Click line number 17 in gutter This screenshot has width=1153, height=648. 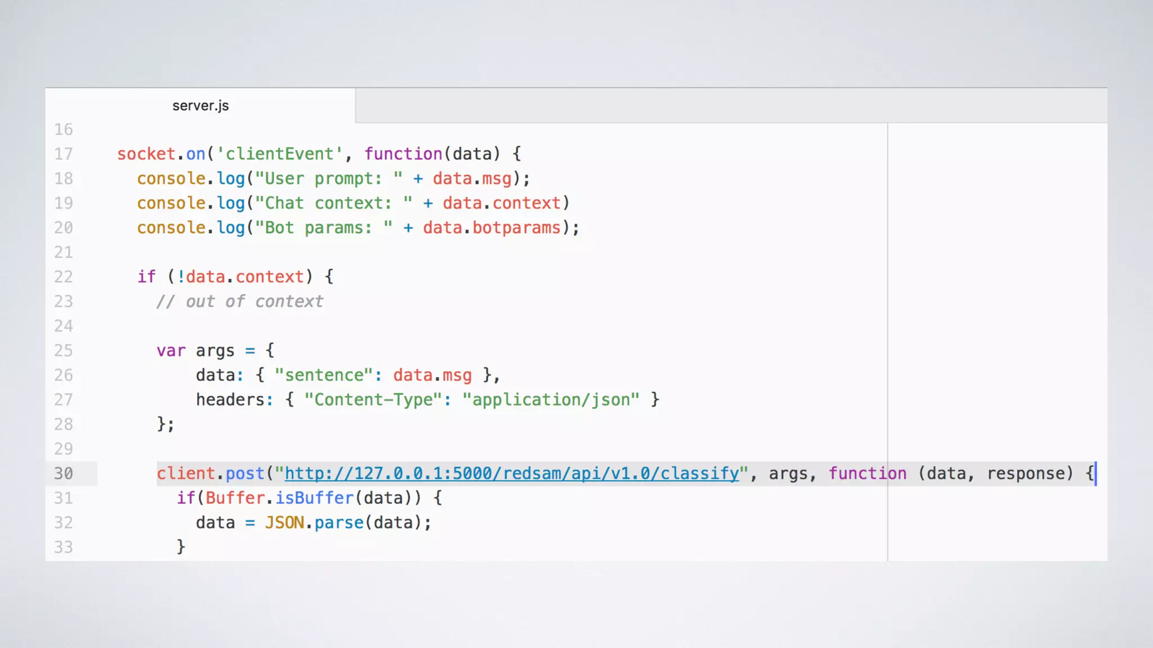tap(64, 154)
